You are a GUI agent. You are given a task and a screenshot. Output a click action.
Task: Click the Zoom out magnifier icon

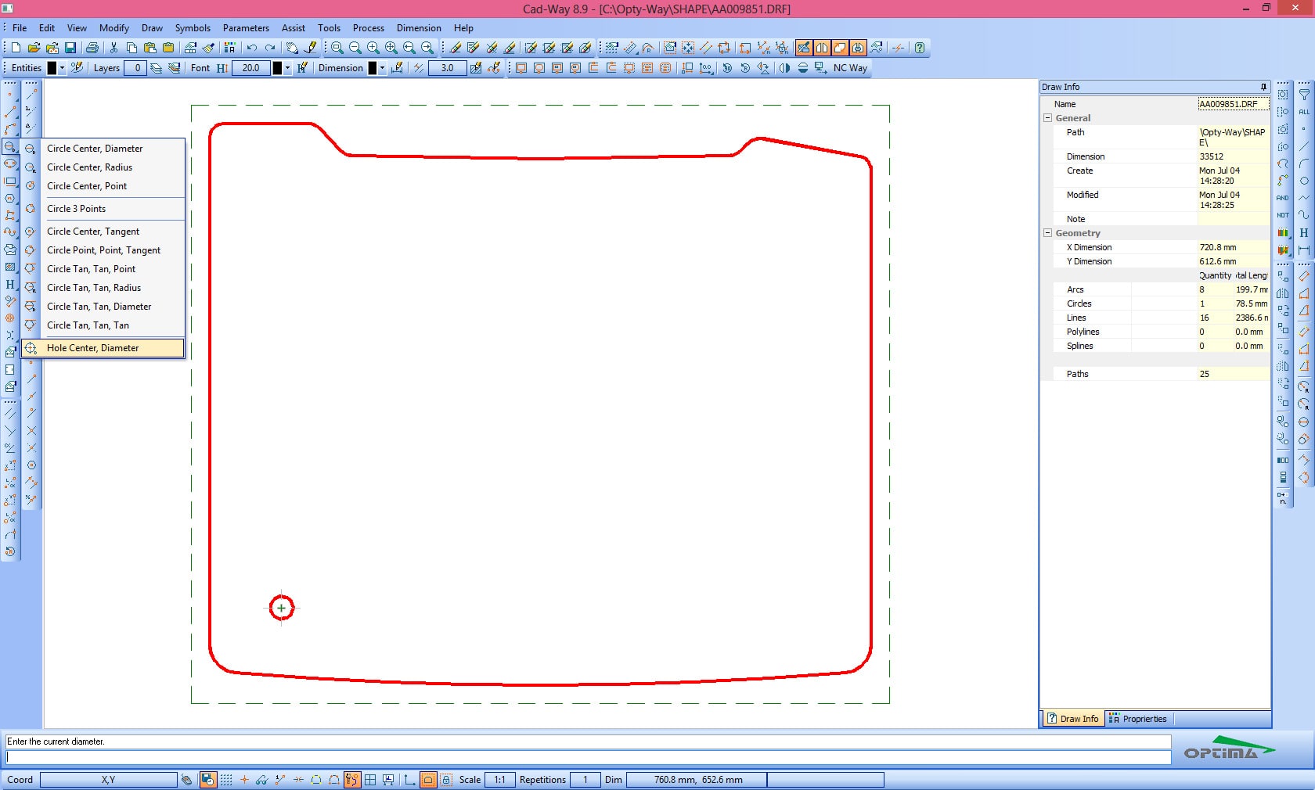coord(355,48)
